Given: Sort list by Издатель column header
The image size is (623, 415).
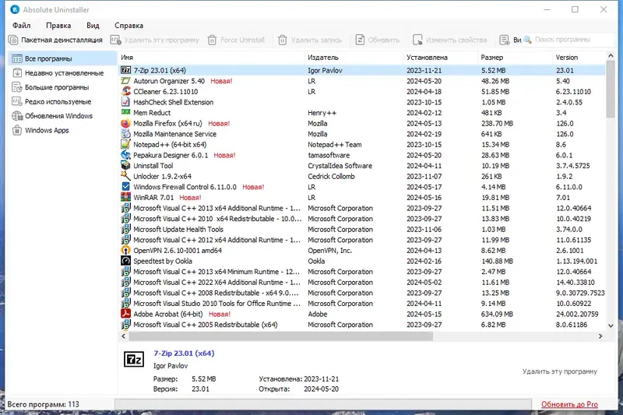Looking at the screenshot, I should [x=354, y=58].
